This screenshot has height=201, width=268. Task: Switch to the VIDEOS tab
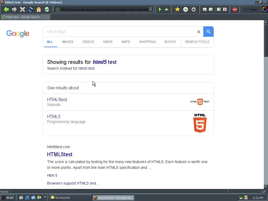(x=88, y=42)
